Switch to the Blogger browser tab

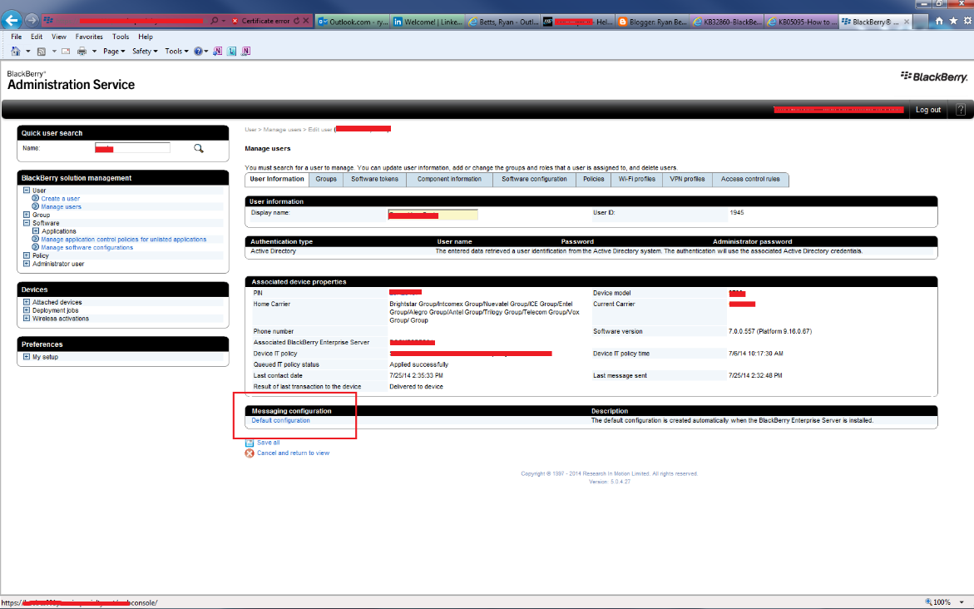(x=652, y=21)
